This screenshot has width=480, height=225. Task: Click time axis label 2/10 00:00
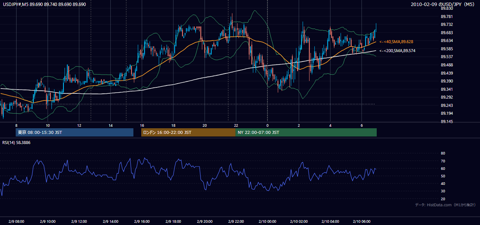coord(267,222)
